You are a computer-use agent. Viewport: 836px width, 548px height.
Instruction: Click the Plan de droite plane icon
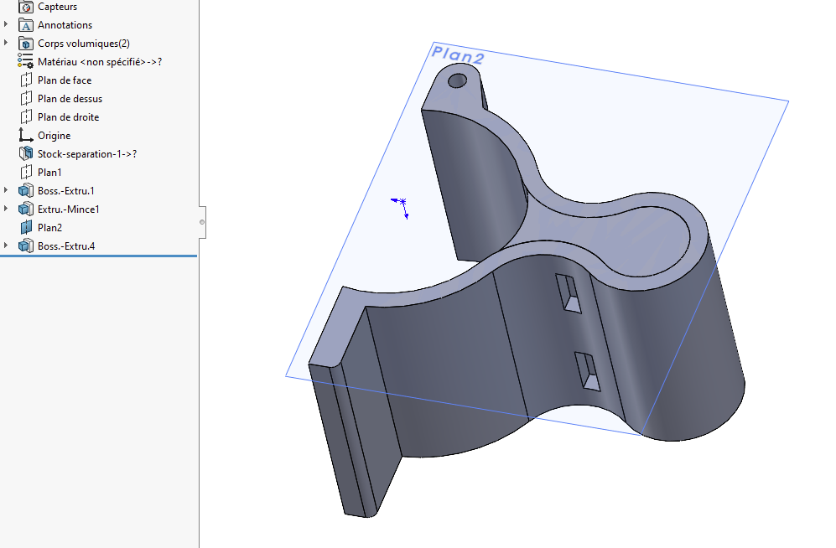click(26, 117)
